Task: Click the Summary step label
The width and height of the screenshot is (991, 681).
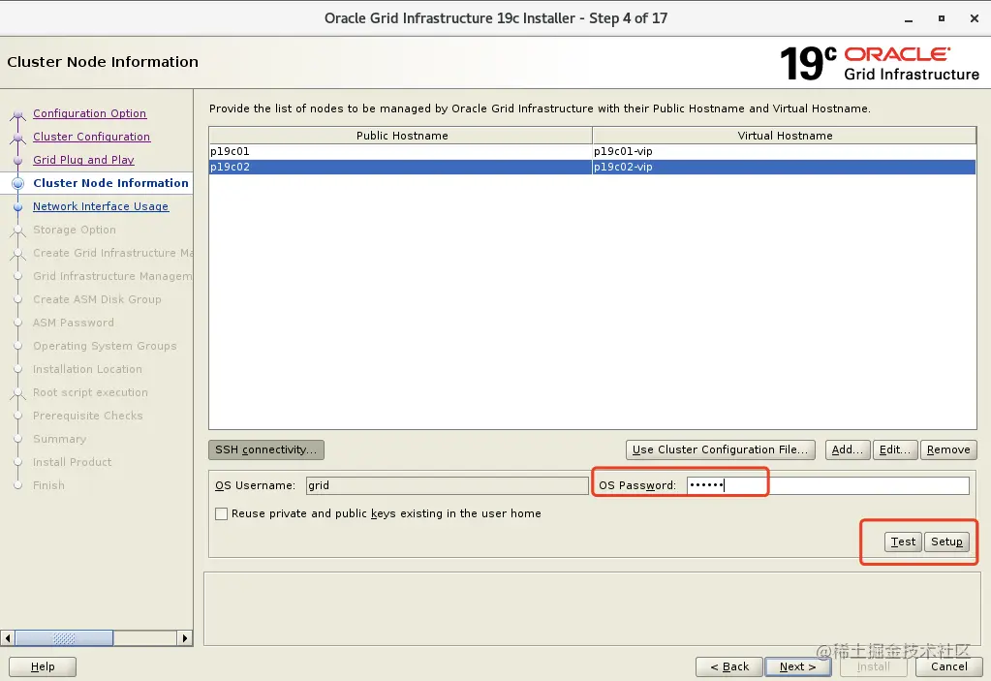Action: pyautogui.click(x=59, y=439)
